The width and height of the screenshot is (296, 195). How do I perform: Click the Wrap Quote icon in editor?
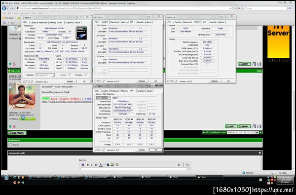(117, 165)
